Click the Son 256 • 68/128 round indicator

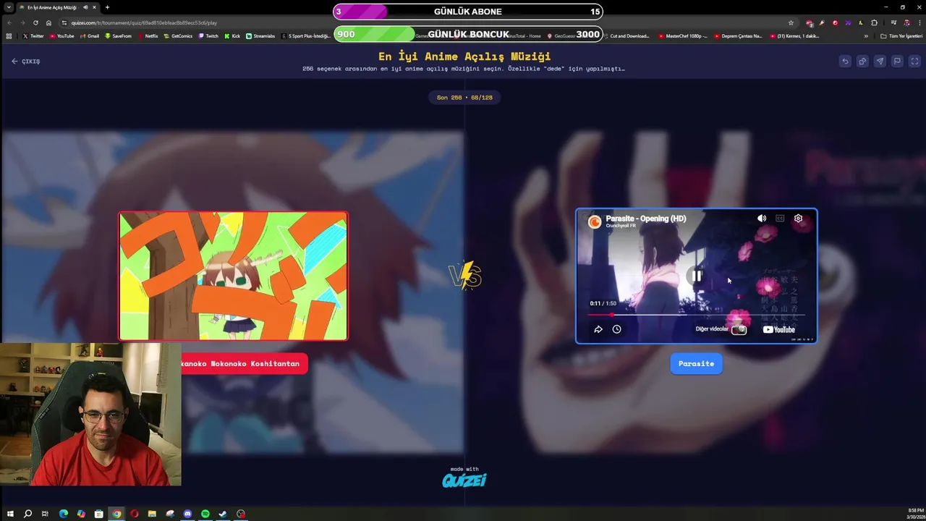point(464,98)
